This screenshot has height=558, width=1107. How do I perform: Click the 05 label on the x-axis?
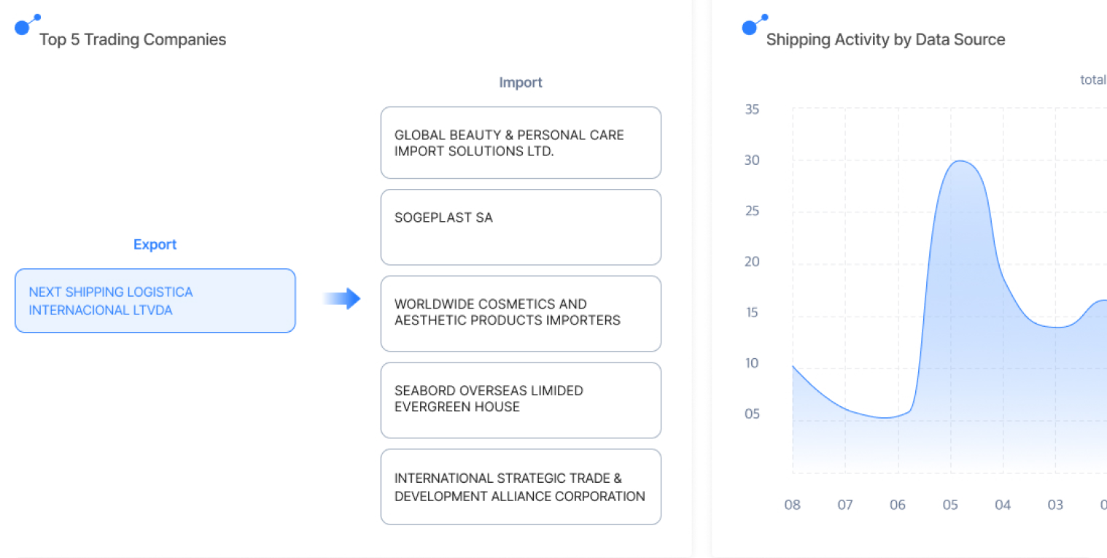[x=950, y=505]
